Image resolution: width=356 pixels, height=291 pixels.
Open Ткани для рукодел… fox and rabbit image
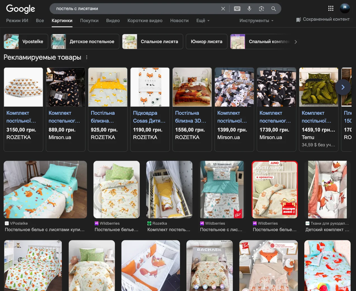(327, 189)
